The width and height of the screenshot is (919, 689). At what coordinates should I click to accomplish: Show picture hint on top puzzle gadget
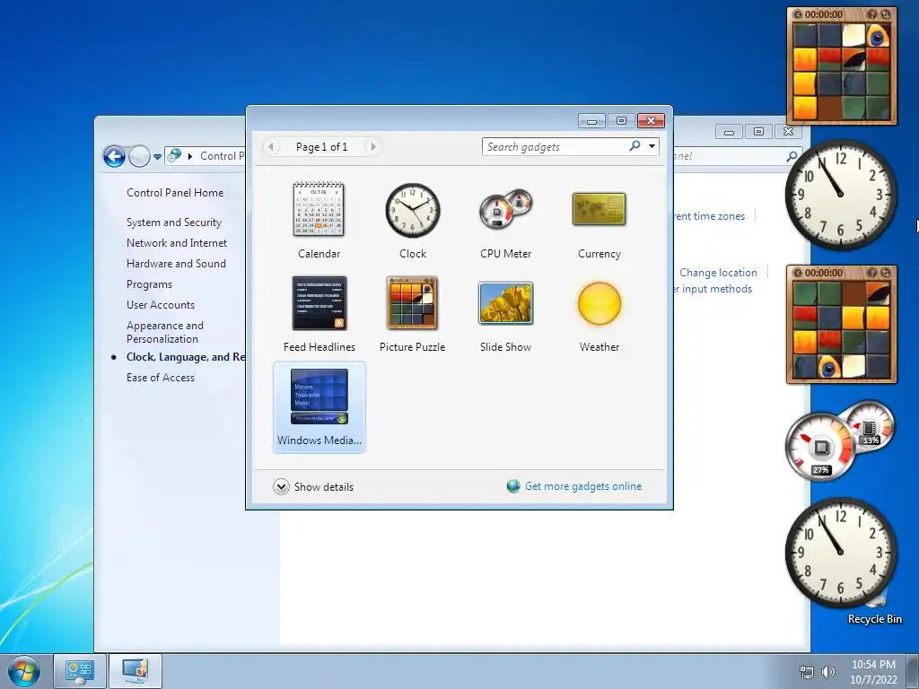(x=872, y=14)
